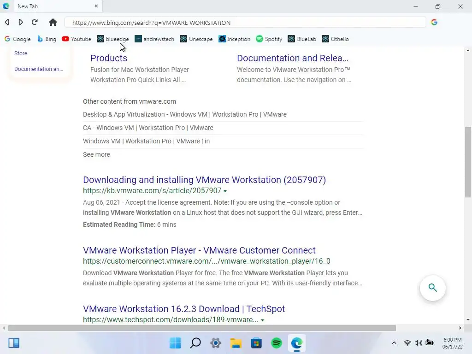Open the Unescape bookmark

pos(196,39)
